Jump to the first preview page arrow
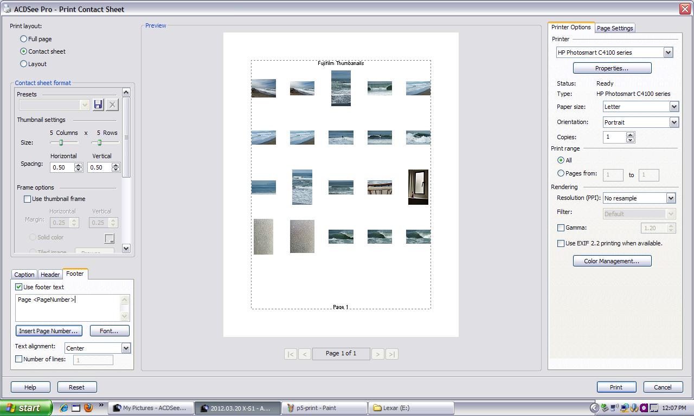 pos(291,354)
